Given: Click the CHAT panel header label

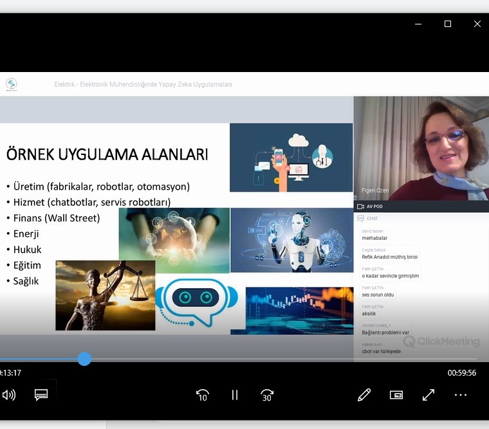Looking at the screenshot, I should 372,219.
